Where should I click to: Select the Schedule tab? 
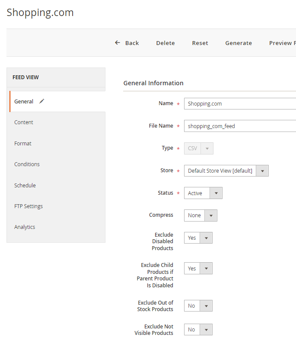pyautogui.click(x=25, y=185)
